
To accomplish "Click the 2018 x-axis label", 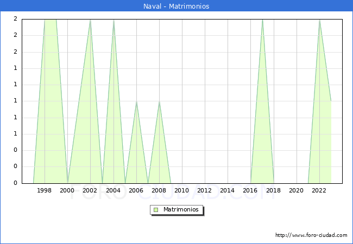I will [x=273, y=190].
